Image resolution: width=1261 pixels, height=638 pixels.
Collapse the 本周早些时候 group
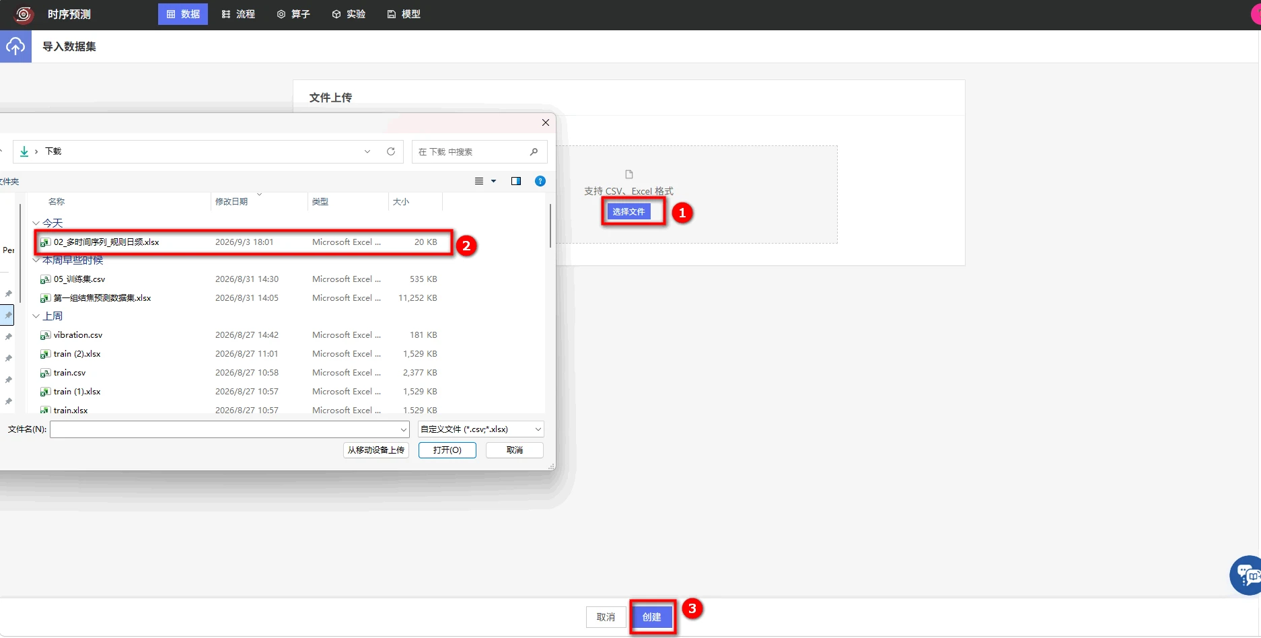[x=36, y=260]
